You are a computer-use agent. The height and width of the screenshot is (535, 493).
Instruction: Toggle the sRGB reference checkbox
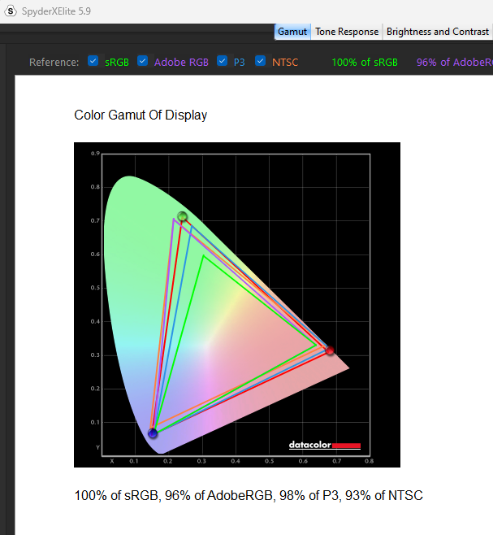point(93,61)
